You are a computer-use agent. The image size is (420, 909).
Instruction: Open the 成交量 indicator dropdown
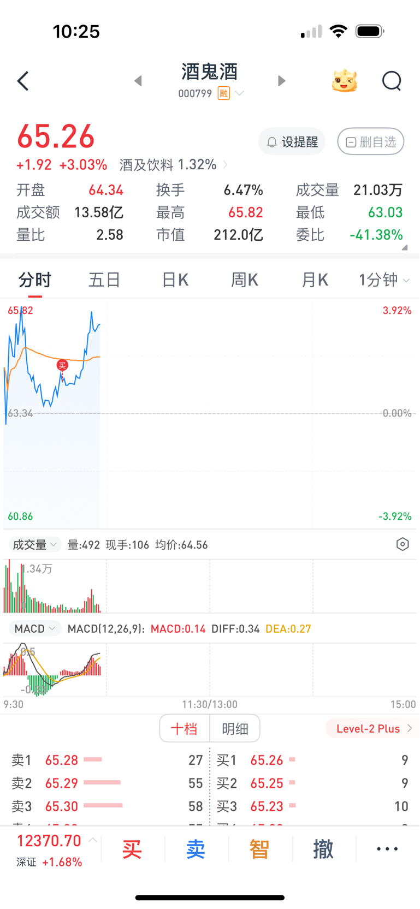pyautogui.click(x=34, y=545)
